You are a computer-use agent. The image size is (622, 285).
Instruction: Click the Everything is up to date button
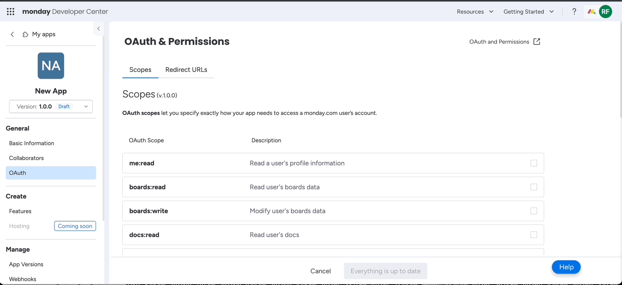pyautogui.click(x=386, y=271)
